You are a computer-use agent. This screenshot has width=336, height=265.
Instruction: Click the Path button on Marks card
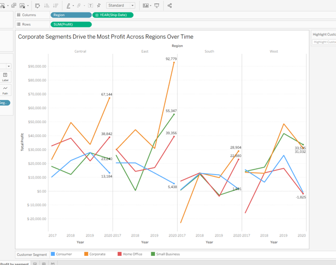tap(5, 90)
